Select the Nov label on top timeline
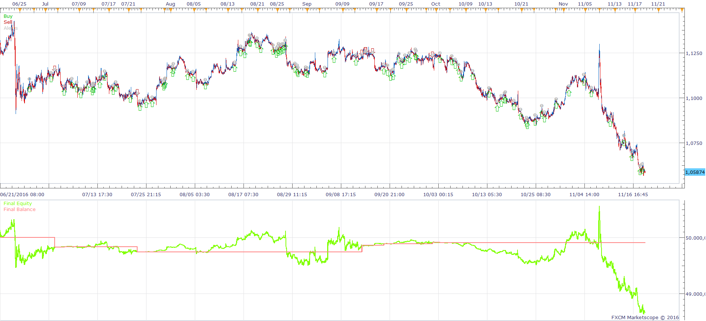The image size is (706, 321). (x=563, y=4)
